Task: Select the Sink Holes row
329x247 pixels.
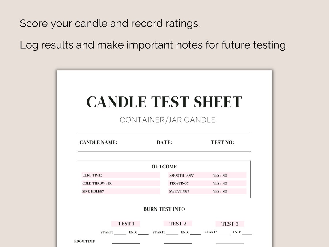Action: pyautogui.click(x=121, y=191)
